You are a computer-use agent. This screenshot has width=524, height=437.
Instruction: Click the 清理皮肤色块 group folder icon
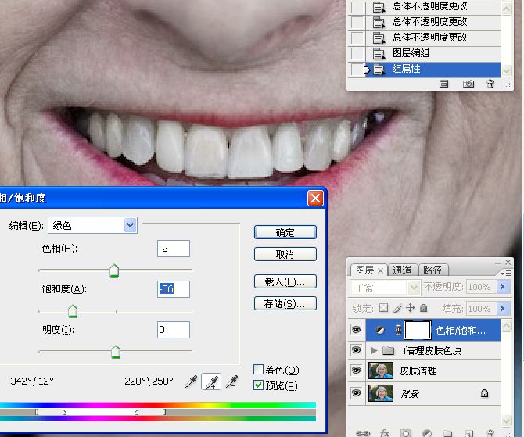tap(388, 350)
